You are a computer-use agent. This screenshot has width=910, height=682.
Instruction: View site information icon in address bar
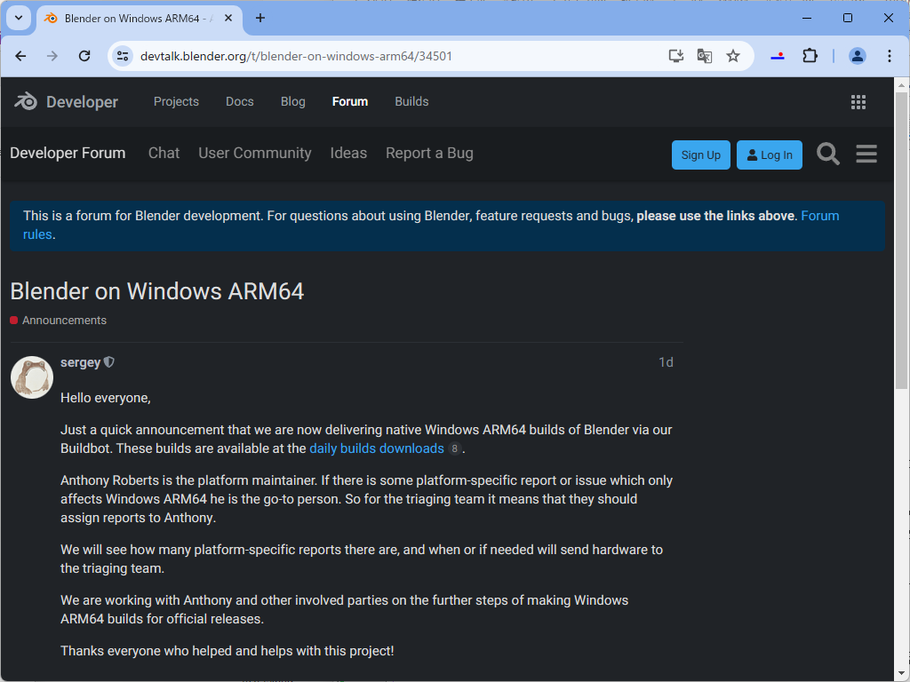(123, 56)
